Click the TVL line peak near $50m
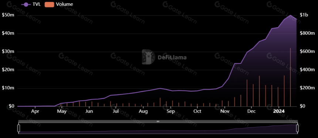 (290, 15)
